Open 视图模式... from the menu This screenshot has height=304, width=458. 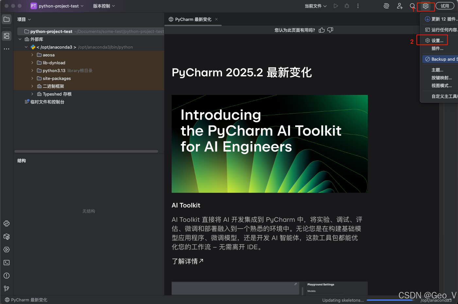pyautogui.click(x=440, y=85)
